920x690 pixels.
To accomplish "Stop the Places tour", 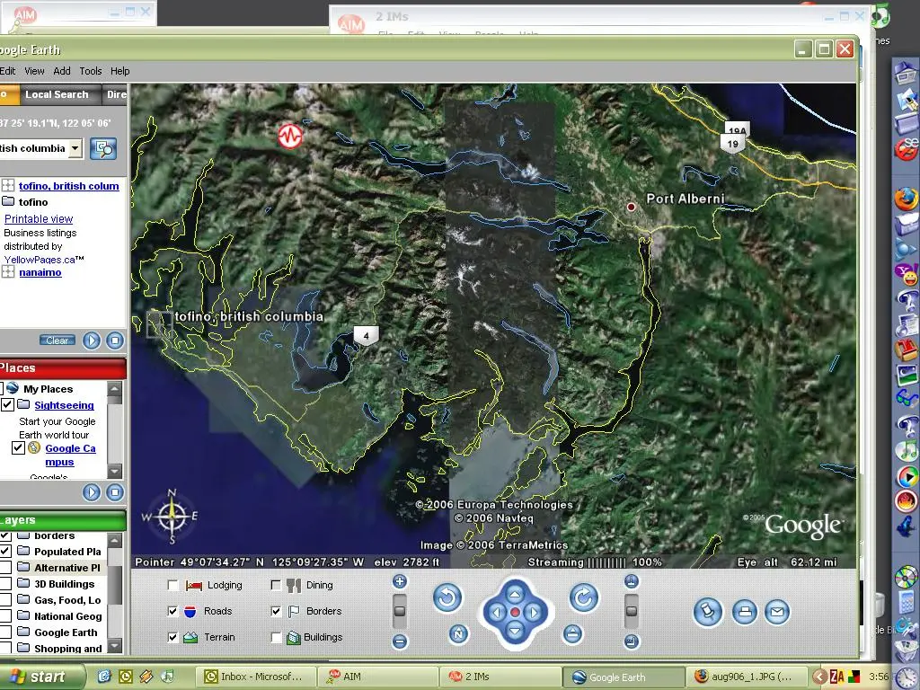I will pos(115,492).
